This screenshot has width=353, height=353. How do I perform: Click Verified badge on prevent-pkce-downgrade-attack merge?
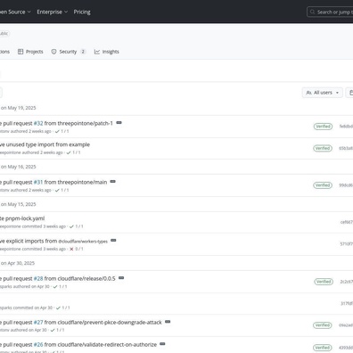point(323,325)
